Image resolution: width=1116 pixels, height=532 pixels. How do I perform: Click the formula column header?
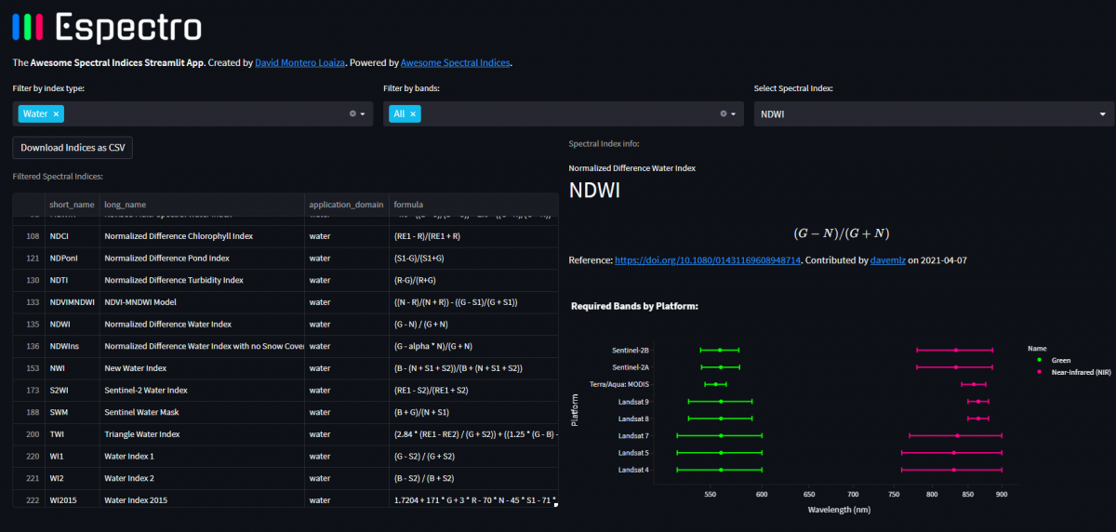click(409, 205)
